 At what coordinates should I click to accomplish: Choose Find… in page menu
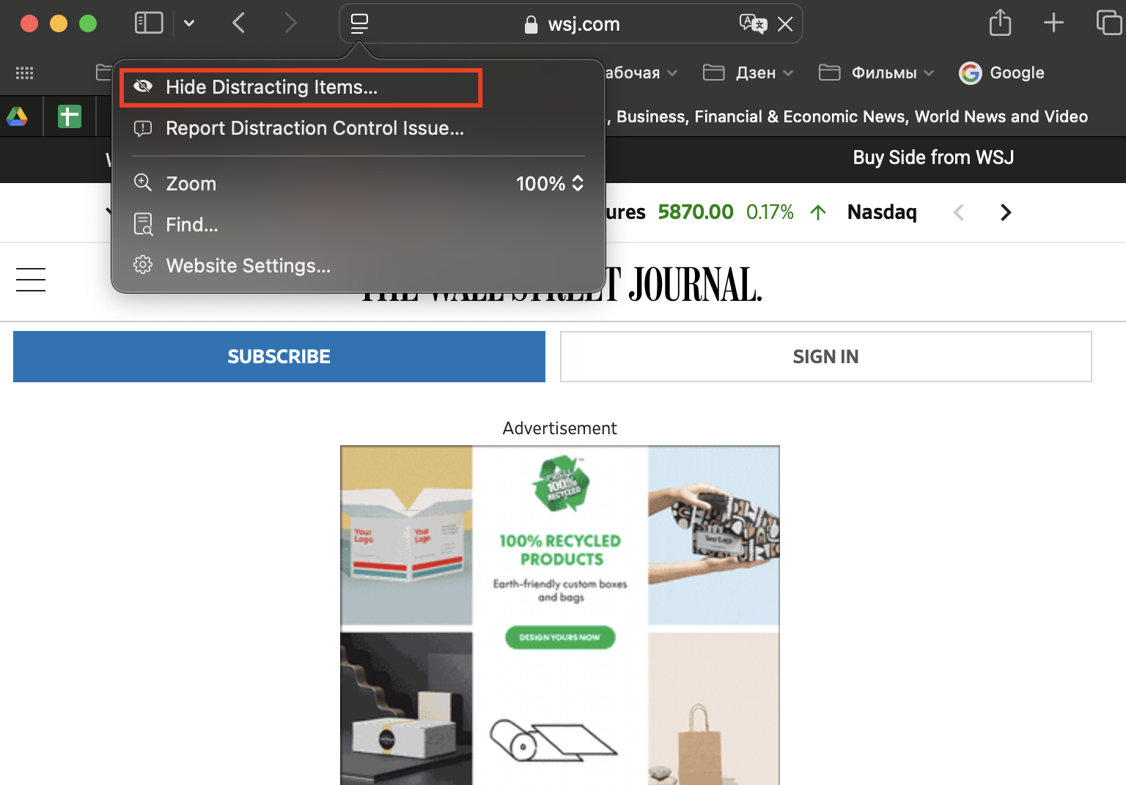(x=191, y=225)
